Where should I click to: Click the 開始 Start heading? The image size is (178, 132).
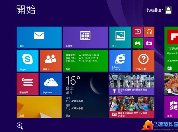[26, 10]
